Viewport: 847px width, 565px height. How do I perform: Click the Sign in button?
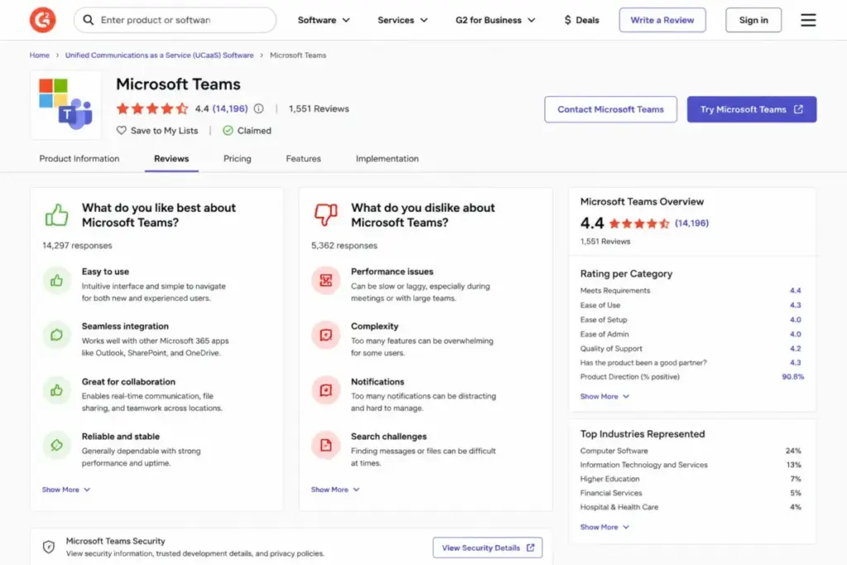tap(753, 20)
